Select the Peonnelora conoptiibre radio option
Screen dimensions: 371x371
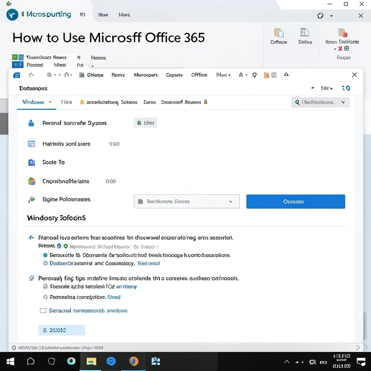45,297
